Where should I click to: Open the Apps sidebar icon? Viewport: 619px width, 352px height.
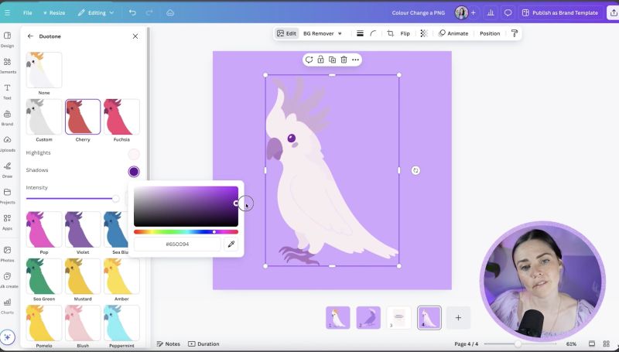(x=7, y=222)
